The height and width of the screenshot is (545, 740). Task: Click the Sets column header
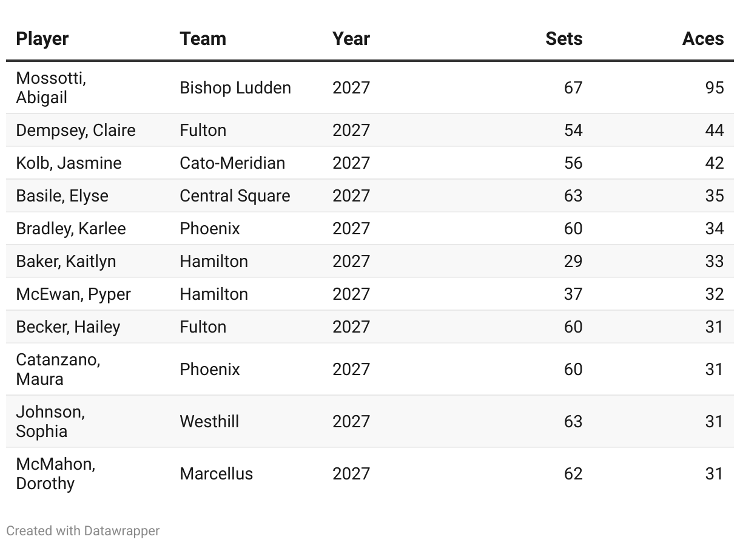pyautogui.click(x=563, y=39)
